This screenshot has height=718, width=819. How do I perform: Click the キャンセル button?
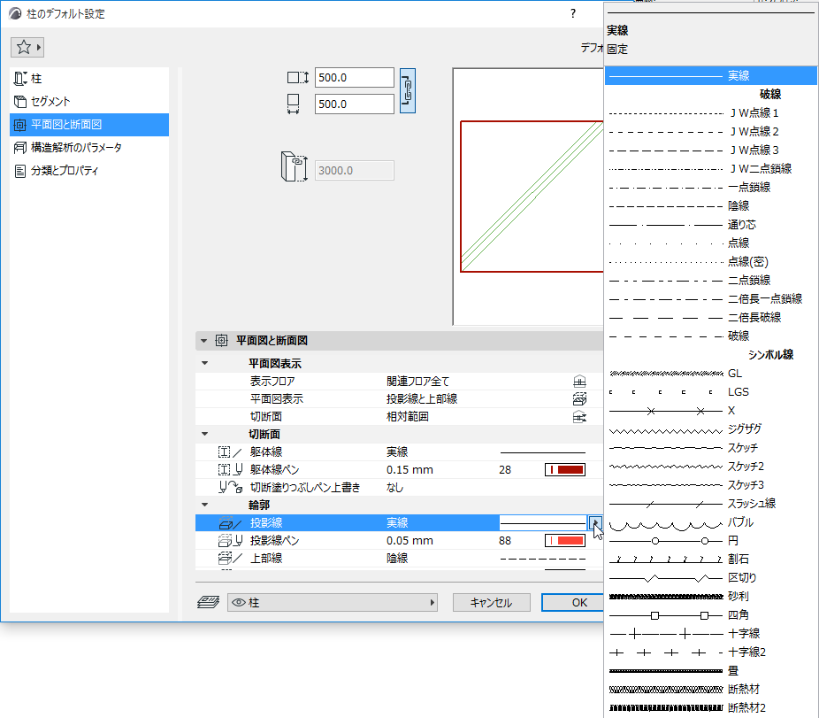pos(492,602)
